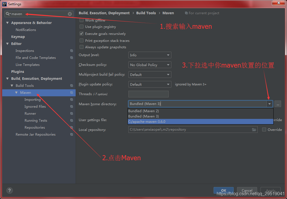
Task: Click the 'ignored by Maven 3+' note
Action: coord(191,84)
